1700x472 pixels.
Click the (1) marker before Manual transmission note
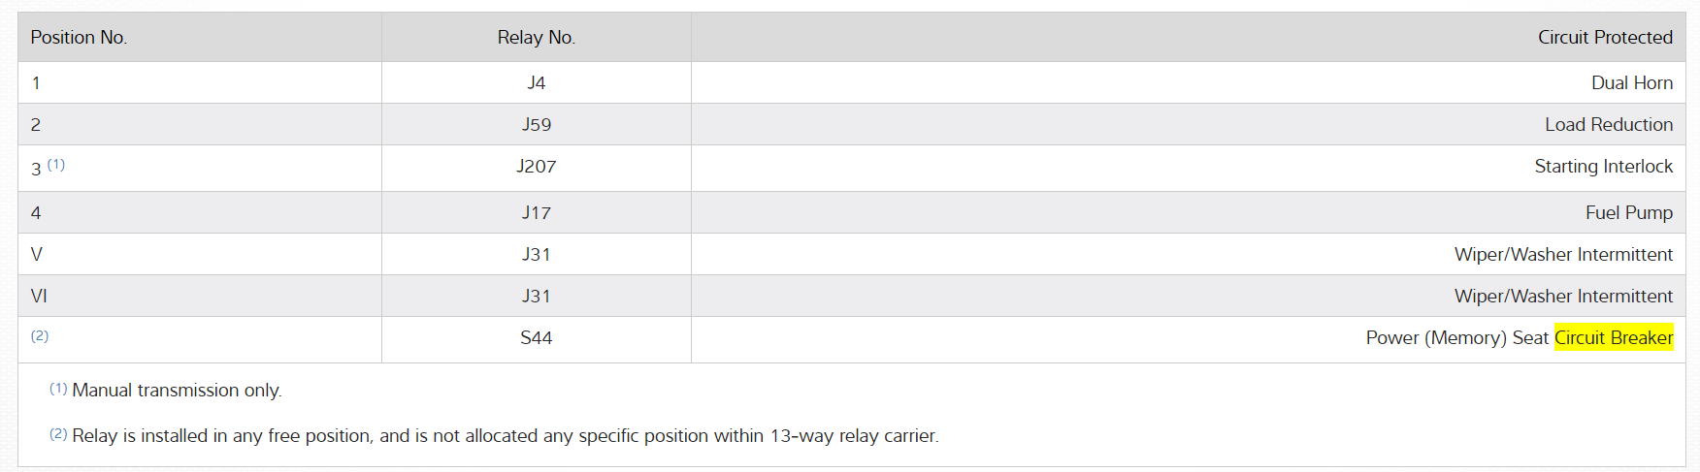58,389
